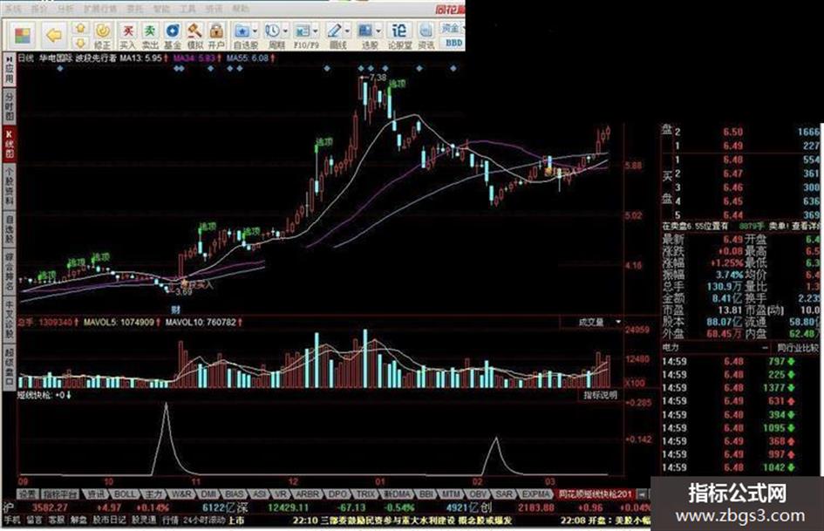The image size is (824, 531).
Task: Select the 同花顺短线快枪 indicator tab
Action: [595, 494]
